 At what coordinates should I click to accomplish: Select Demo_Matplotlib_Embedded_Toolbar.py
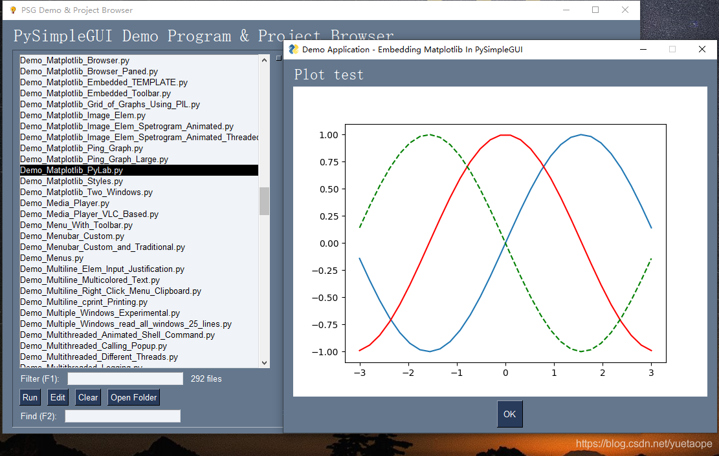click(139, 94)
